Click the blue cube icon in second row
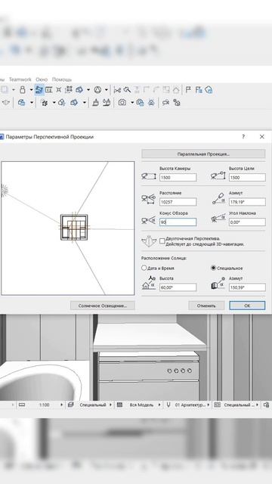The width and height of the screenshot is (272, 484). pos(22,103)
